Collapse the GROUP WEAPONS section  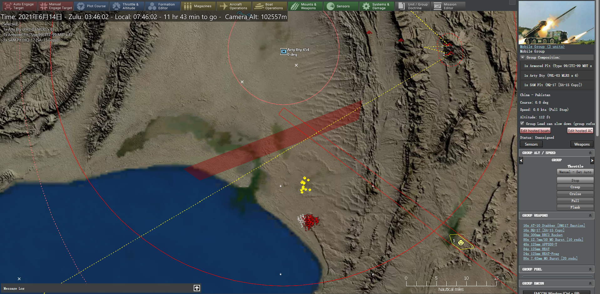pyautogui.click(x=590, y=215)
